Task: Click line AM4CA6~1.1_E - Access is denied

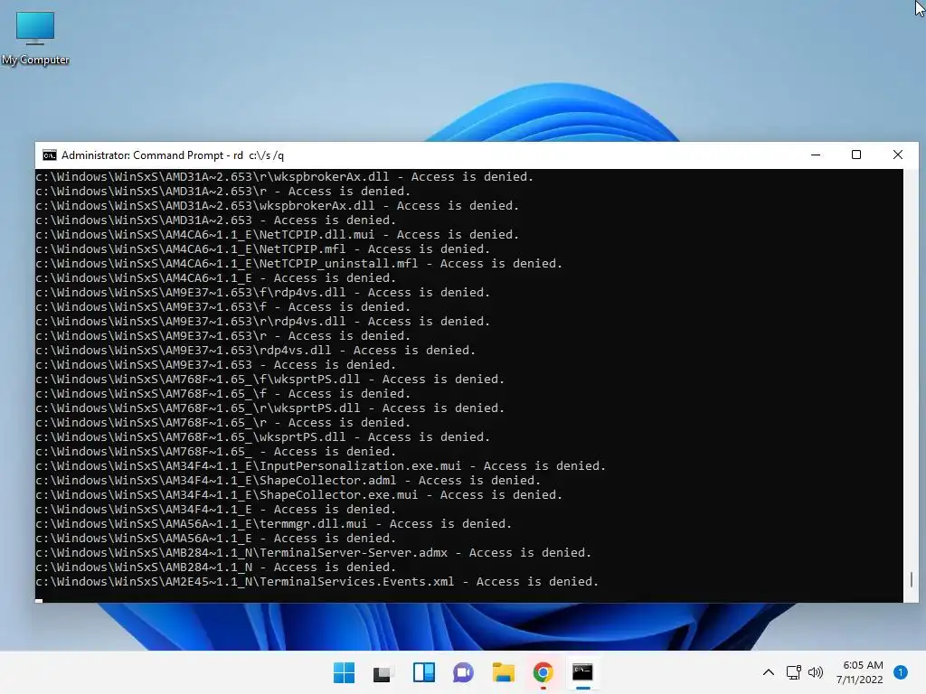Action: click(215, 278)
